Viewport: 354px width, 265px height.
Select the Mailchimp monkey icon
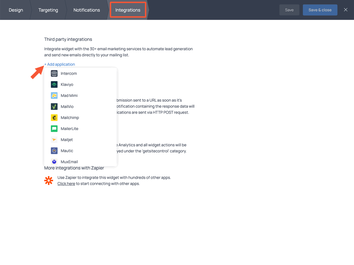pos(54,118)
